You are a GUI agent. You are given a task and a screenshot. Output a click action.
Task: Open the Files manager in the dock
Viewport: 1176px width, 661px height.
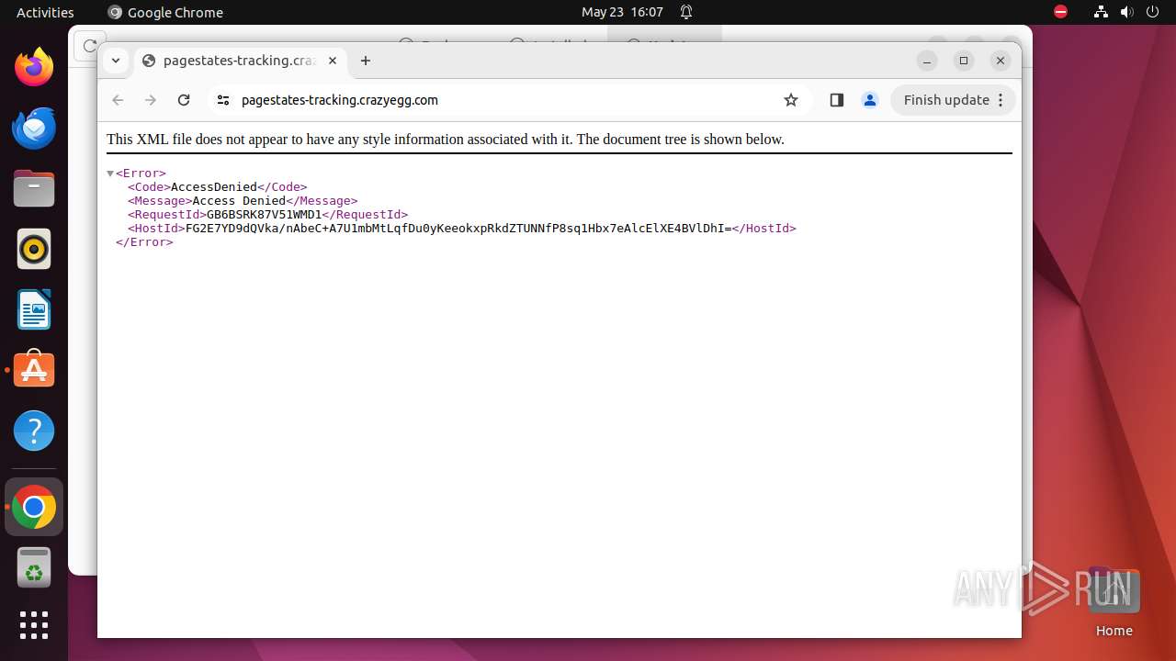pyautogui.click(x=34, y=188)
